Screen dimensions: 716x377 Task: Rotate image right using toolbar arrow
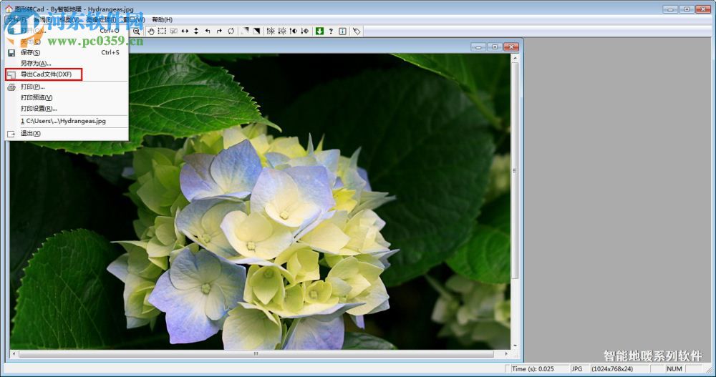pyautogui.click(x=219, y=31)
